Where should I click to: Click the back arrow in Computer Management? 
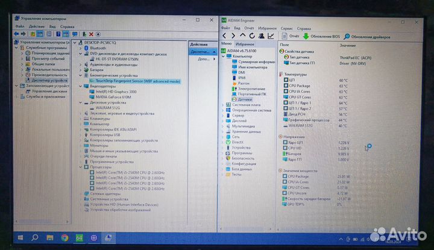tap(16, 34)
